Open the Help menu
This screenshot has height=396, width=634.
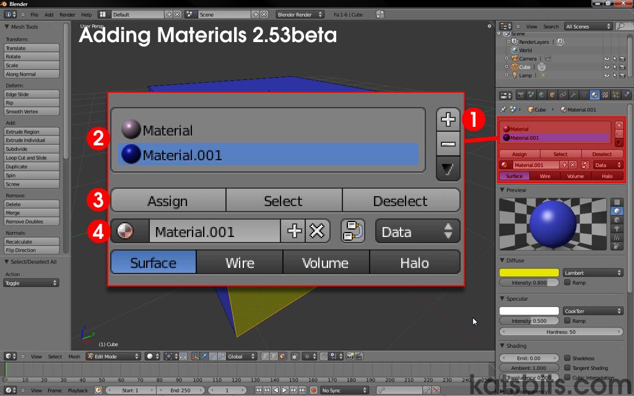click(x=86, y=15)
